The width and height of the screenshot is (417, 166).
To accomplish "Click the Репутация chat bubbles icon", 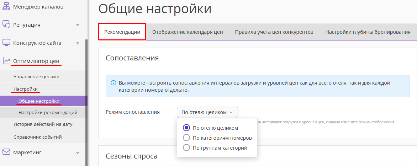I will (6, 25).
